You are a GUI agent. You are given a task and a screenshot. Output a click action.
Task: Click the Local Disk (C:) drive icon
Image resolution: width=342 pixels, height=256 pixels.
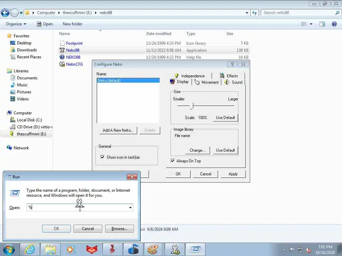13,120
